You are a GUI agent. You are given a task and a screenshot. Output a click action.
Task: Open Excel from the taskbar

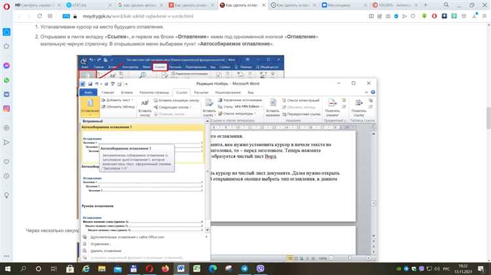tap(196, 268)
